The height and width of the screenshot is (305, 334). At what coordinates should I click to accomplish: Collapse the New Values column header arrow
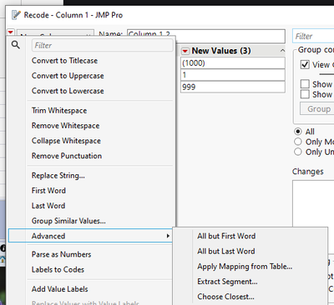[282, 51]
